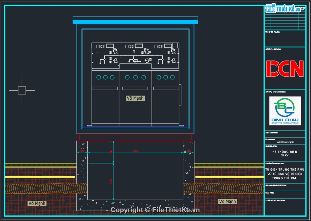Select the Võ Mạnh label on left soil hatch

point(37,203)
